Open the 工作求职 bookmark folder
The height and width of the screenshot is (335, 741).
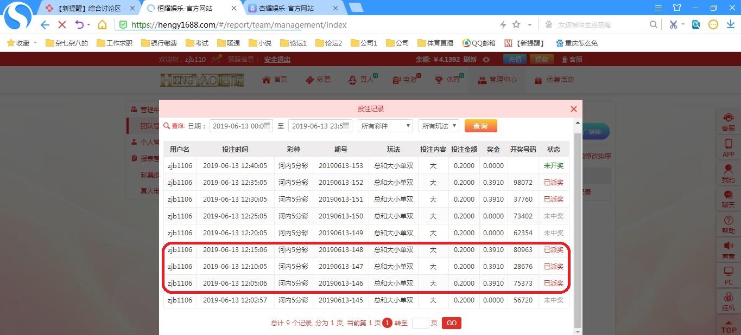115,43
